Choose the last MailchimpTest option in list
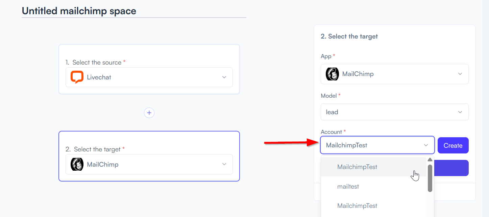 (373, 206)
